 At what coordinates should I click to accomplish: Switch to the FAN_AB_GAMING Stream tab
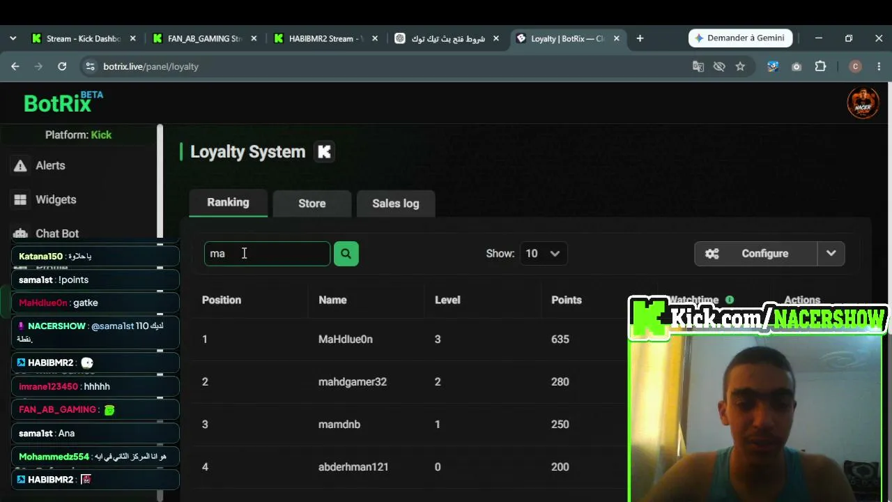click(x=205, y=38)
